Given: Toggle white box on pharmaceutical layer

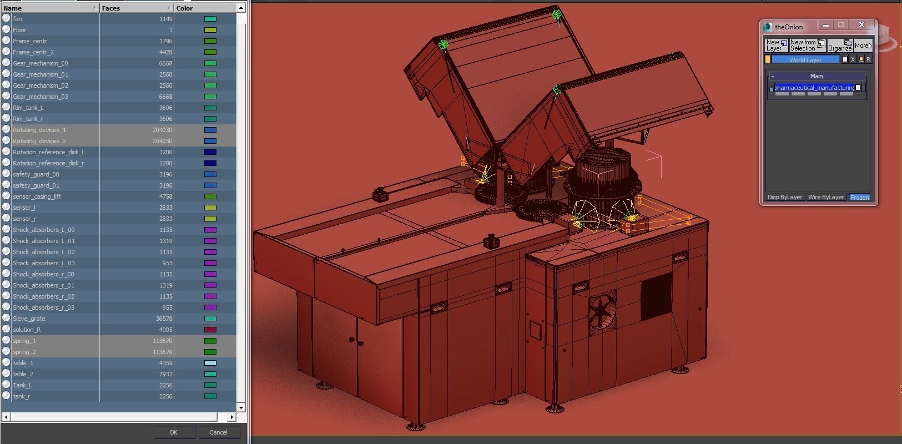Looking at the screenshot, I should [858, 88].
